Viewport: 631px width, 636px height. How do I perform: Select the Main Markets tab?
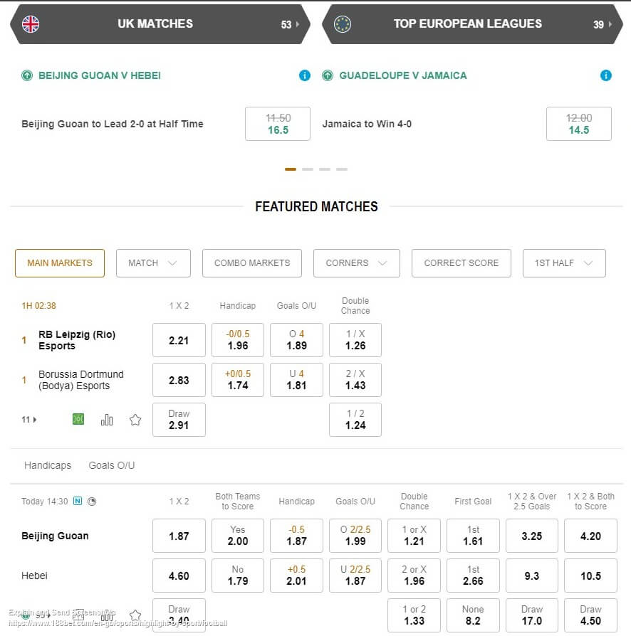(x=60, y=263)
